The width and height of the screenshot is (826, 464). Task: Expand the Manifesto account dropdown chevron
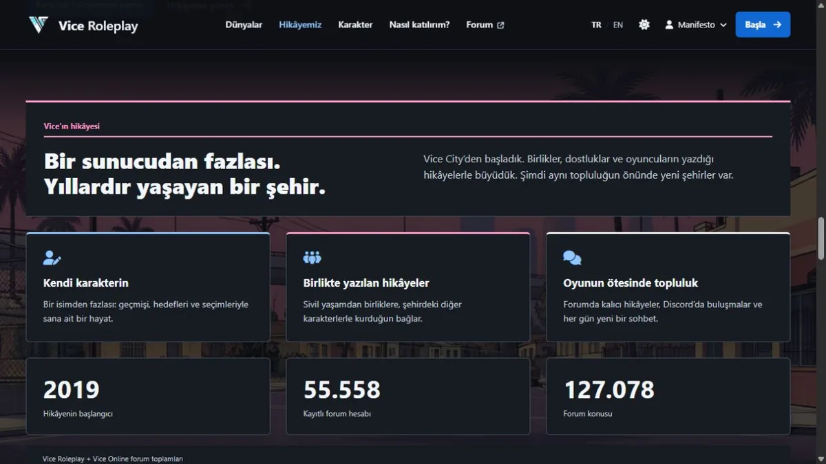pos(723,25)
